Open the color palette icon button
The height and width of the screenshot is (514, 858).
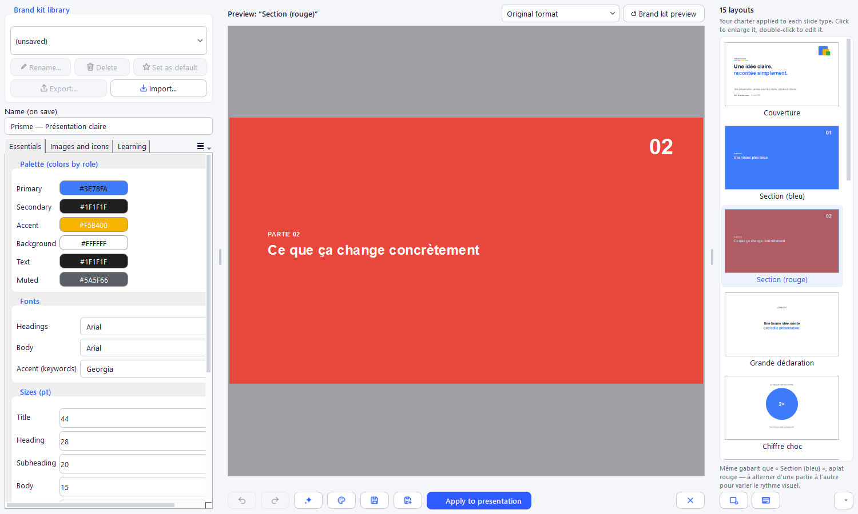coord(341,500)
